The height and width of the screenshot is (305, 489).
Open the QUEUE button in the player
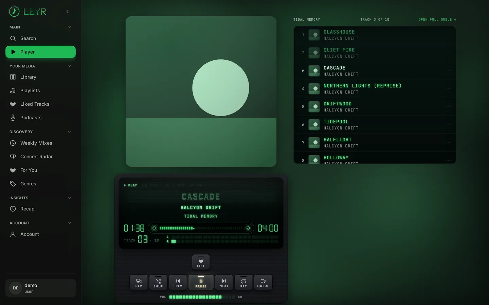tap(263, 283)
